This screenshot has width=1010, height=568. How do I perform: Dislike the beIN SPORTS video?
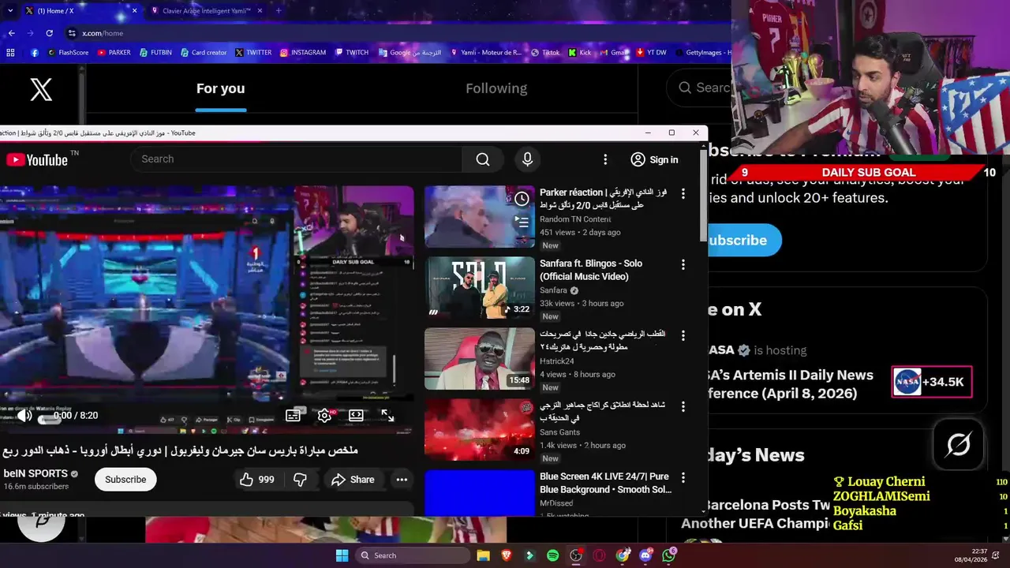[300, 480]
